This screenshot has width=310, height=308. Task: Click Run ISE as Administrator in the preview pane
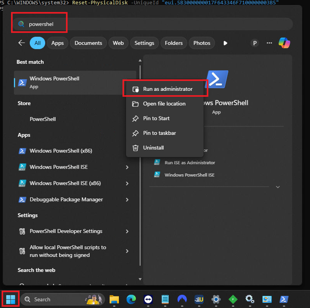(190, 163)
